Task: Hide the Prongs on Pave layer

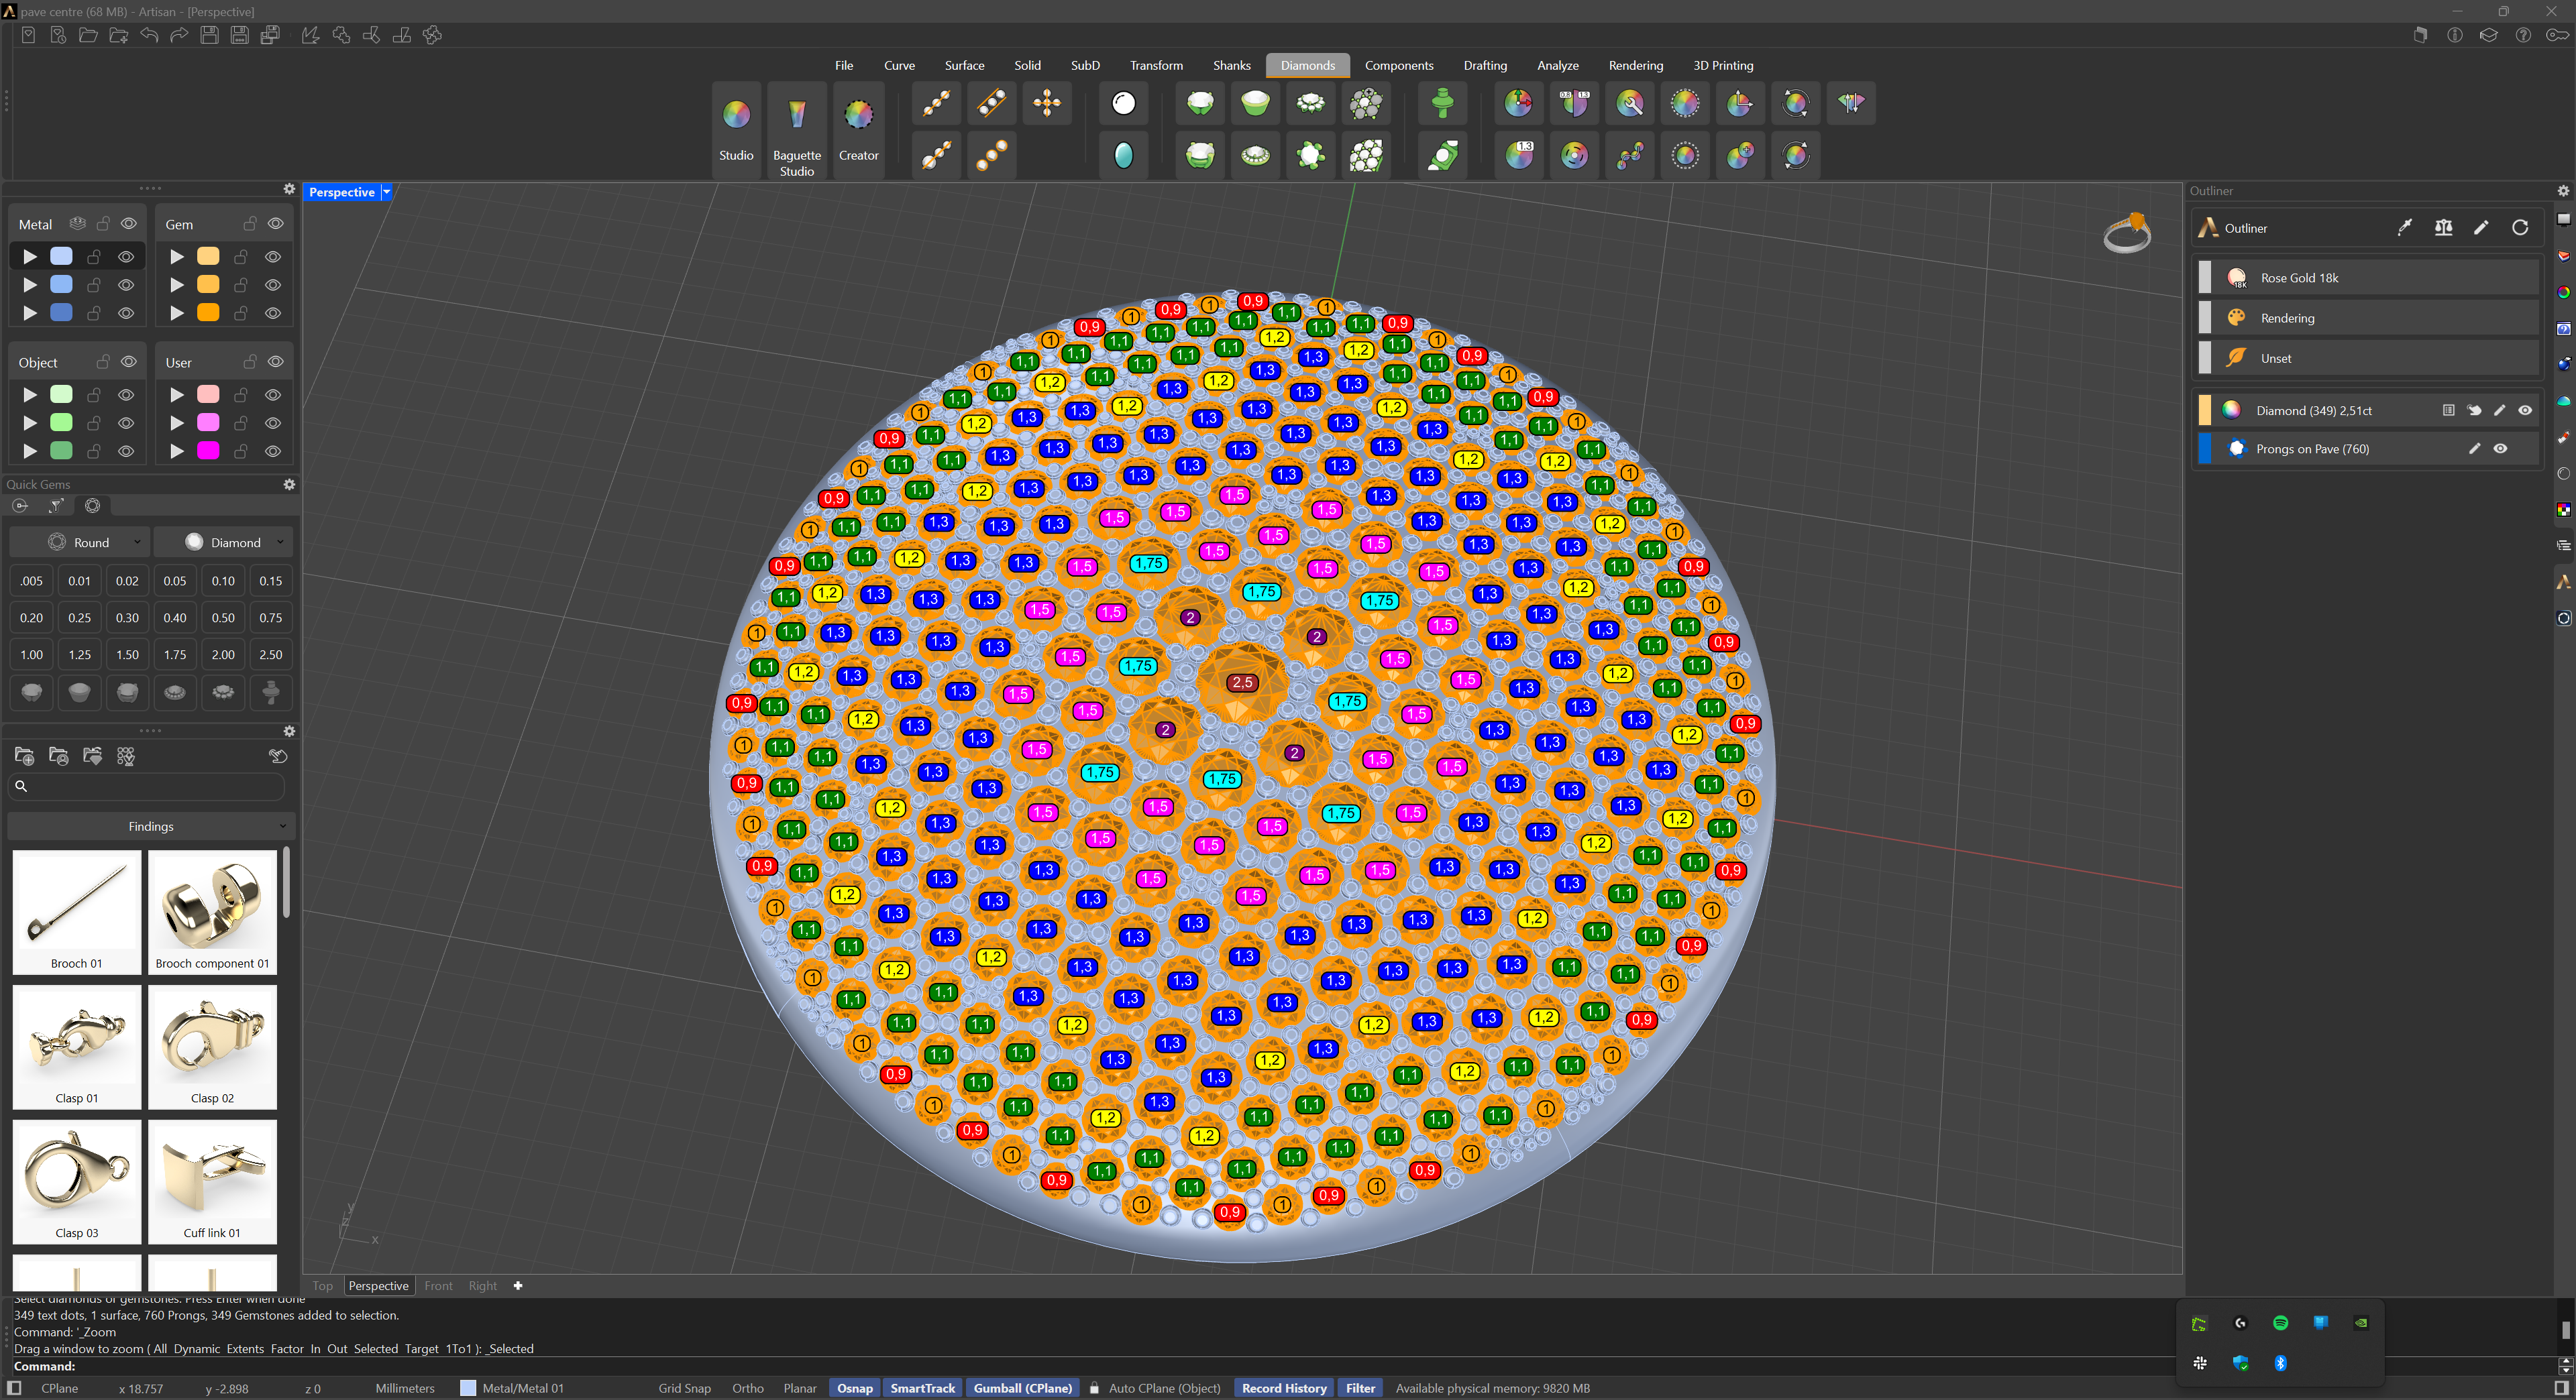Action: pyautogui.click(x=2500, y=449)
